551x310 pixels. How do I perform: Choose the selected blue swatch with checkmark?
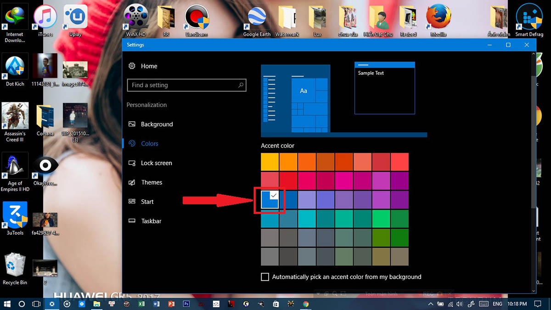click(270, 200)
